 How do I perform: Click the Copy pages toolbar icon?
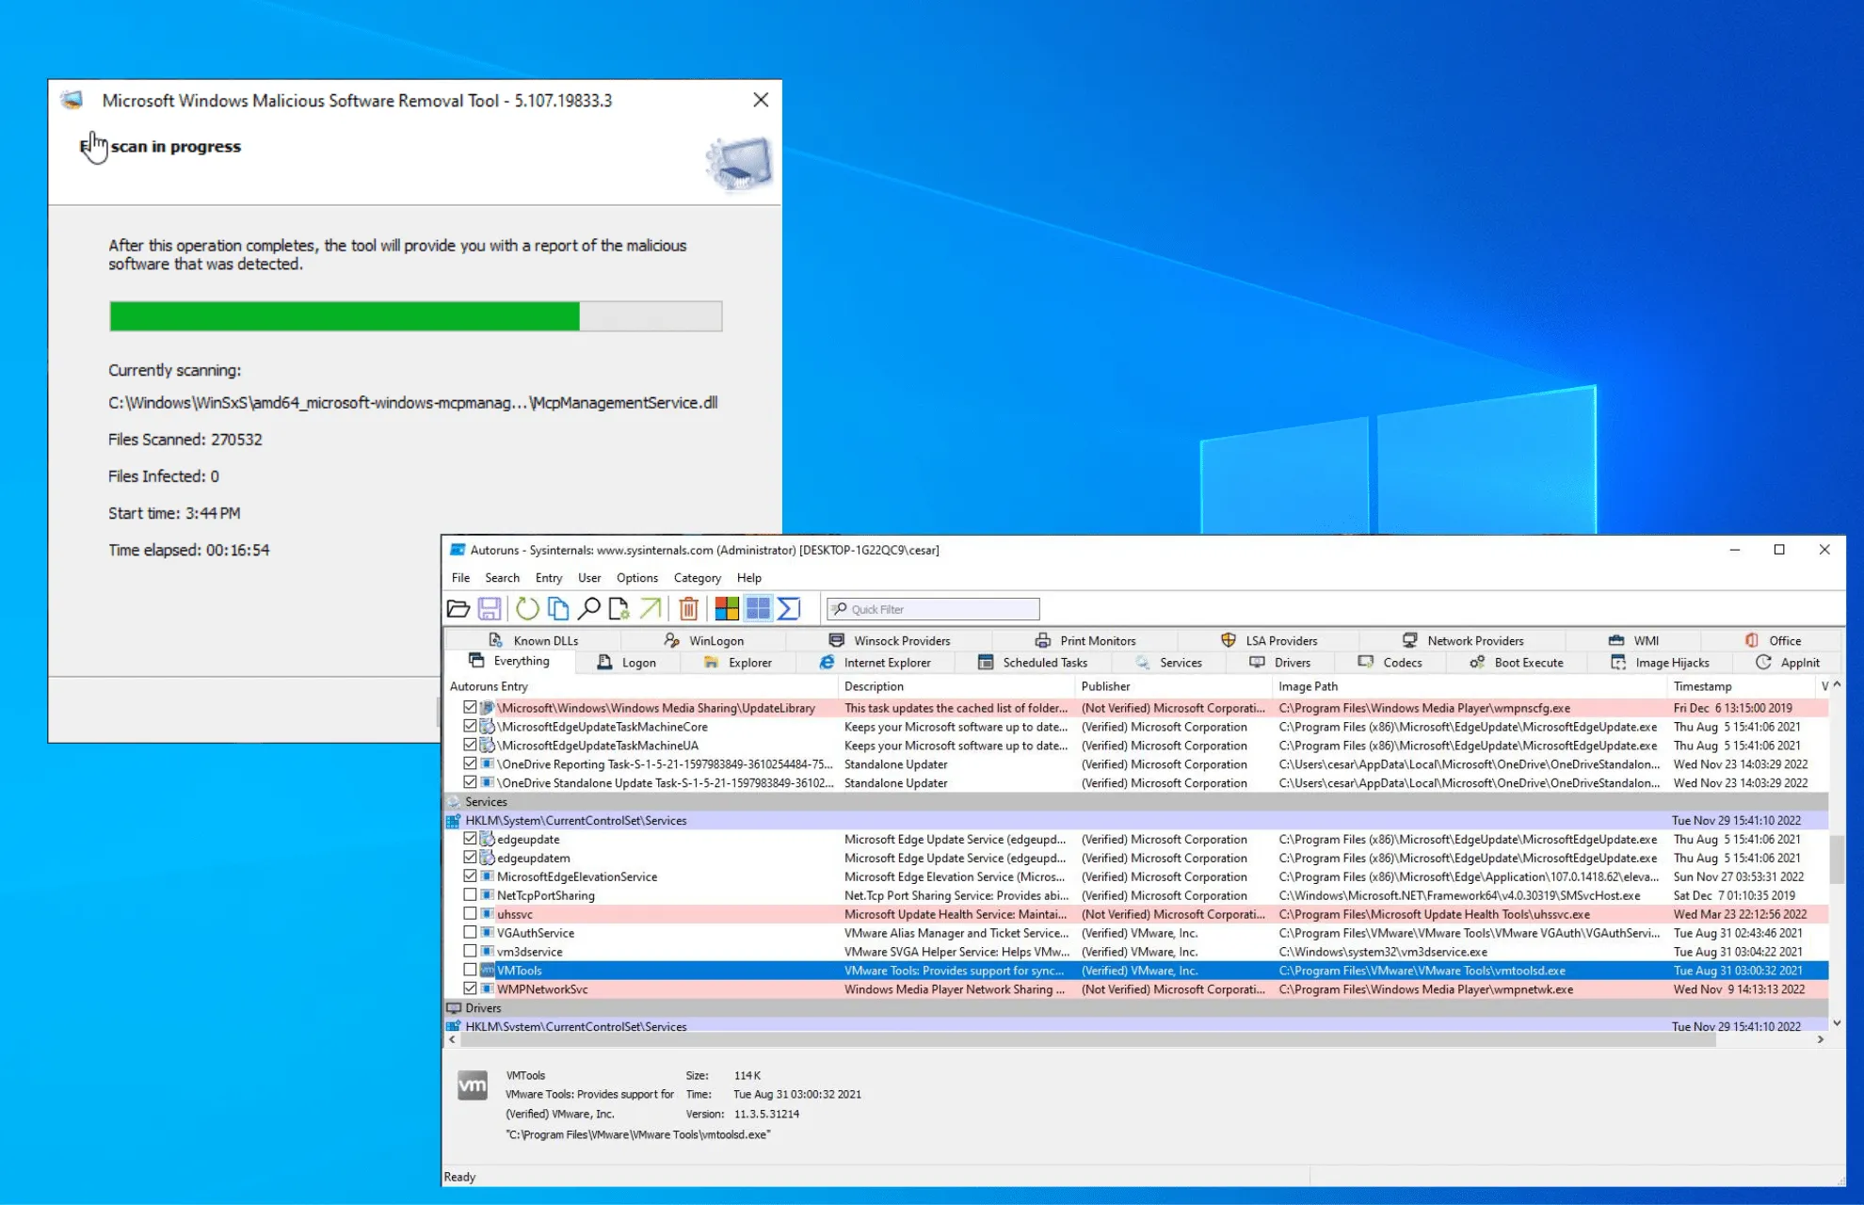[558, 609]
